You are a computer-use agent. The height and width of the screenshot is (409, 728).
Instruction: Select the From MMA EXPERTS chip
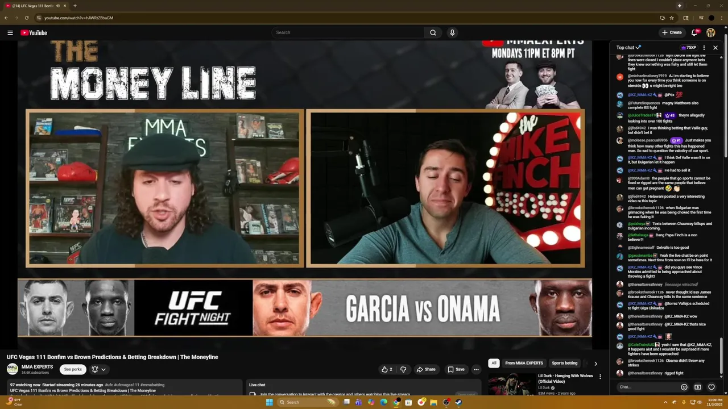(524, 363)
